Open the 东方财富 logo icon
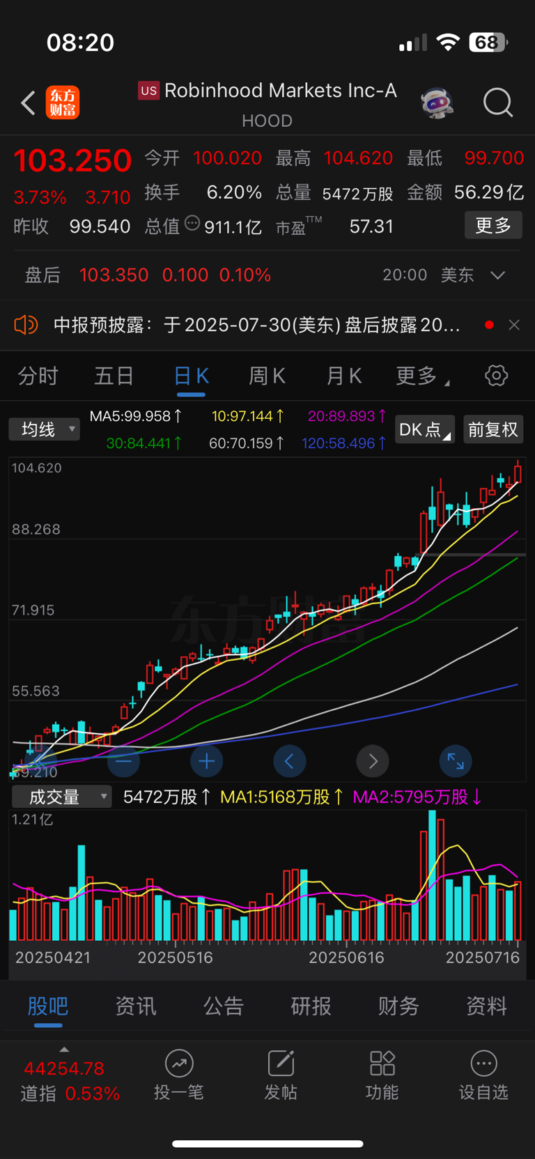535x1159 pixels. point(63,102)
